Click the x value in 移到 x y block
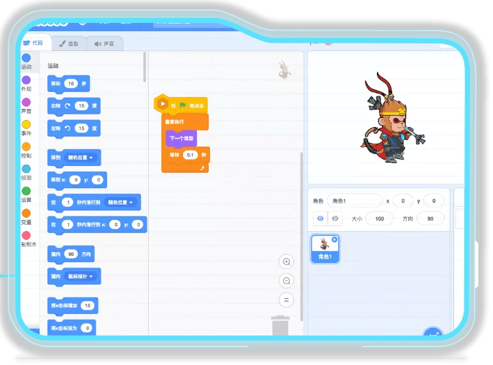The height and width of the screenshot is (365, 493). point(75,180)
